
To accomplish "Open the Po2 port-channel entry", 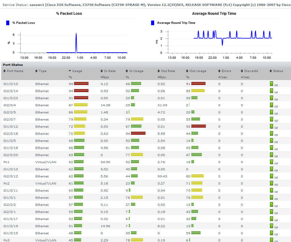I will point(6,184).
